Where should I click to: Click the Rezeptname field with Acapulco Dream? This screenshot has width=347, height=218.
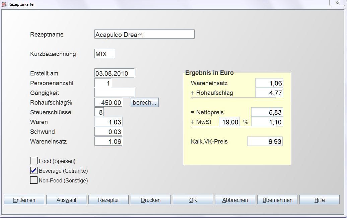[144, 35]
